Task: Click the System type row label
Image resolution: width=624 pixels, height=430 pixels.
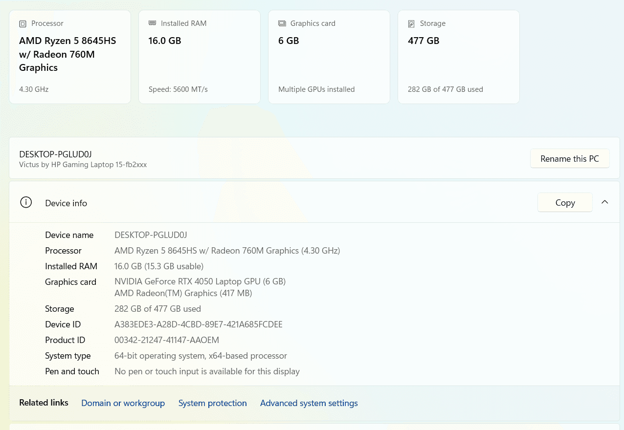Action: [68, 356]
